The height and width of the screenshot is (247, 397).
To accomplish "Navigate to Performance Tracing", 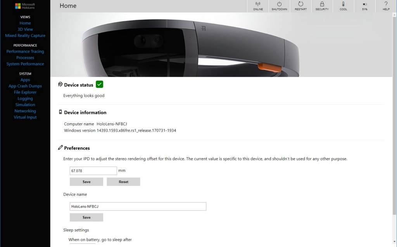I will 25,51.
